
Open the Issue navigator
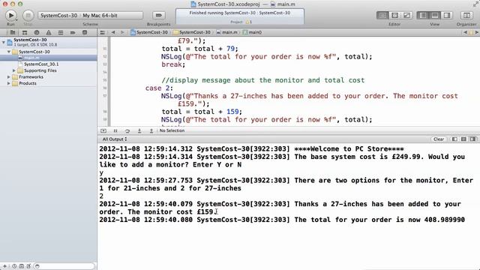[x=48, y=32]
